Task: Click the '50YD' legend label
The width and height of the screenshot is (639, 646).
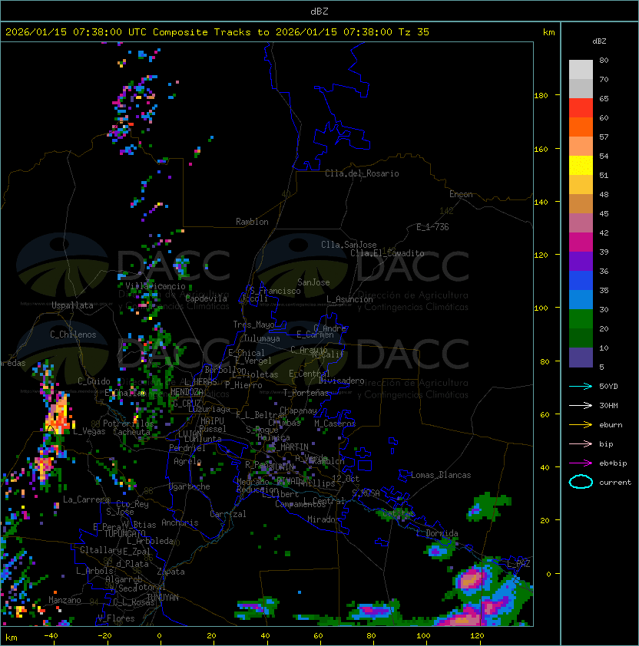Action: tap(608, 387)
